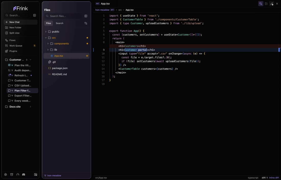Click the typescript language indicator
The image size is (281, 180).
(x=253, y=178)
